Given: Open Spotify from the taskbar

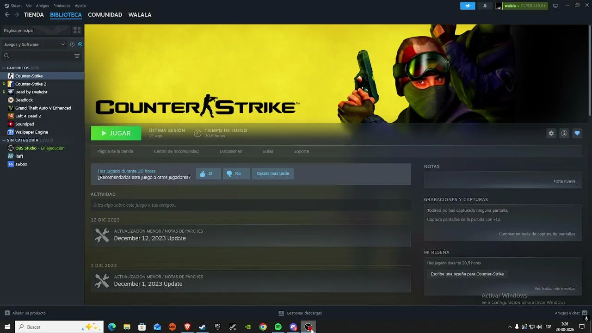Looking at the screenshot, I should coord(278,327).
